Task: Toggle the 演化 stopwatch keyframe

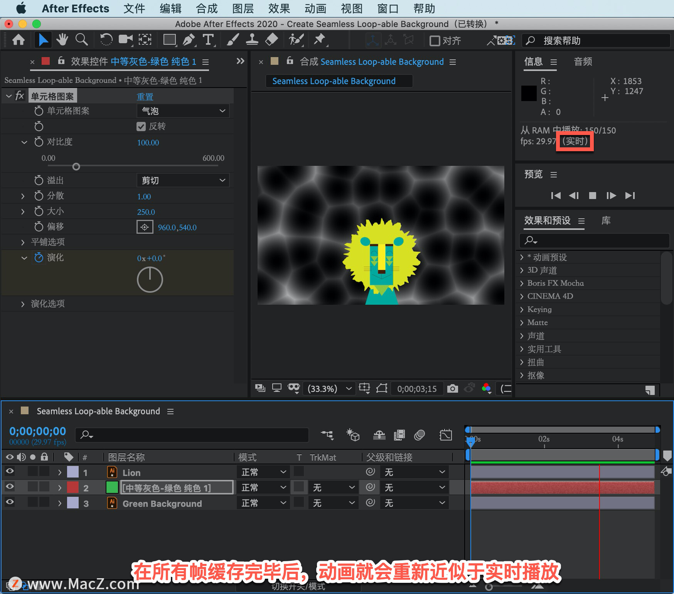Action: point(39,257)
